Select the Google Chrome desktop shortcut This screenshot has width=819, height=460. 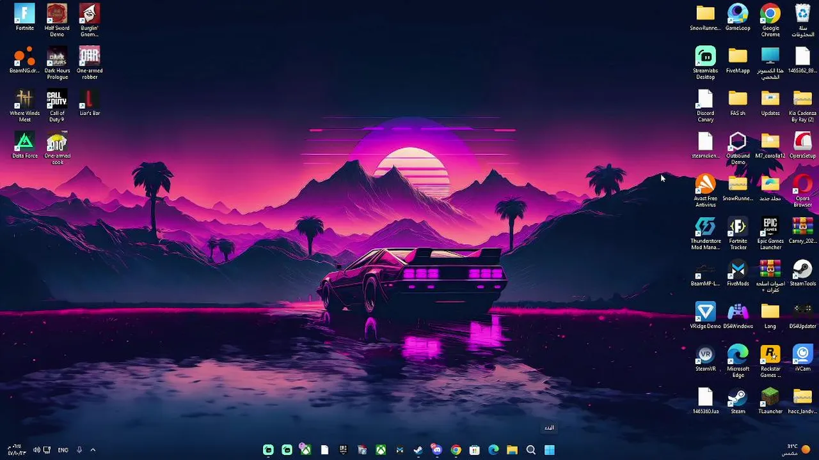(x=770, y=20)
